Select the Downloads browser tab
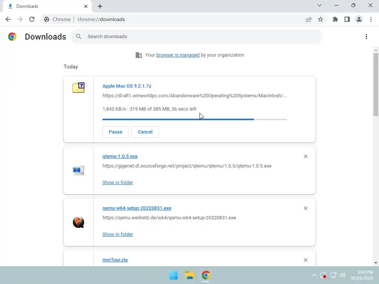The width and height of the screenshot is (379, 284). pyautogui.click(x=47, y=6)
